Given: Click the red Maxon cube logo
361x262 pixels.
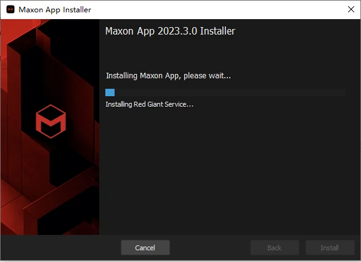Looking at the screenshot, I should coord(51,121).
